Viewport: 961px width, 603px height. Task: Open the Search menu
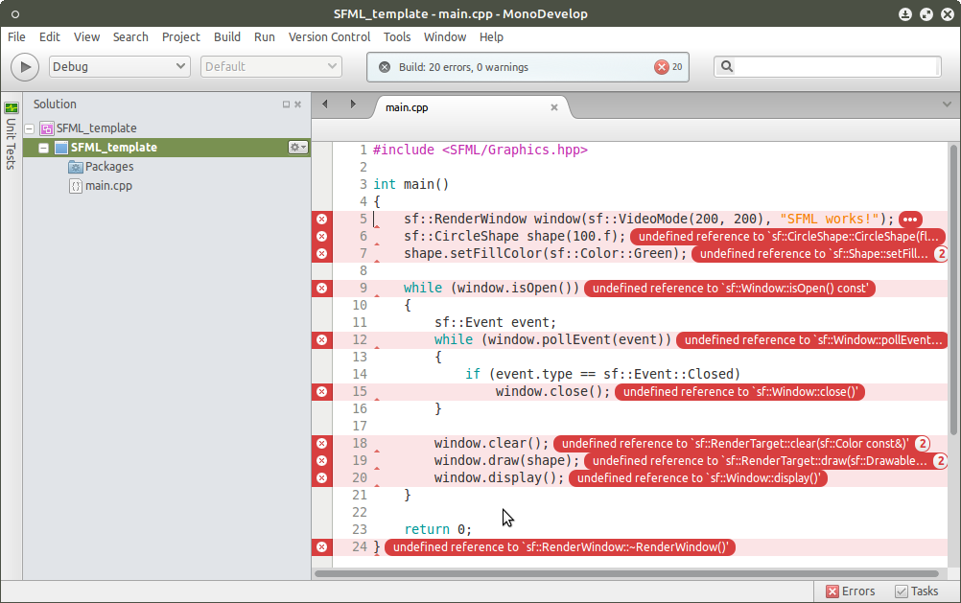(x=130, y=36)
